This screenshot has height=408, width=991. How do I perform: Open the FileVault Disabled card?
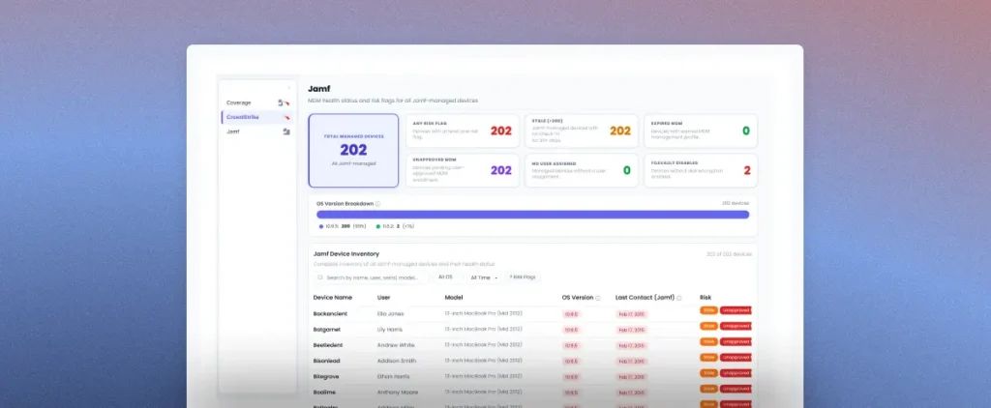pyautogui.click(x=701, y=170)
